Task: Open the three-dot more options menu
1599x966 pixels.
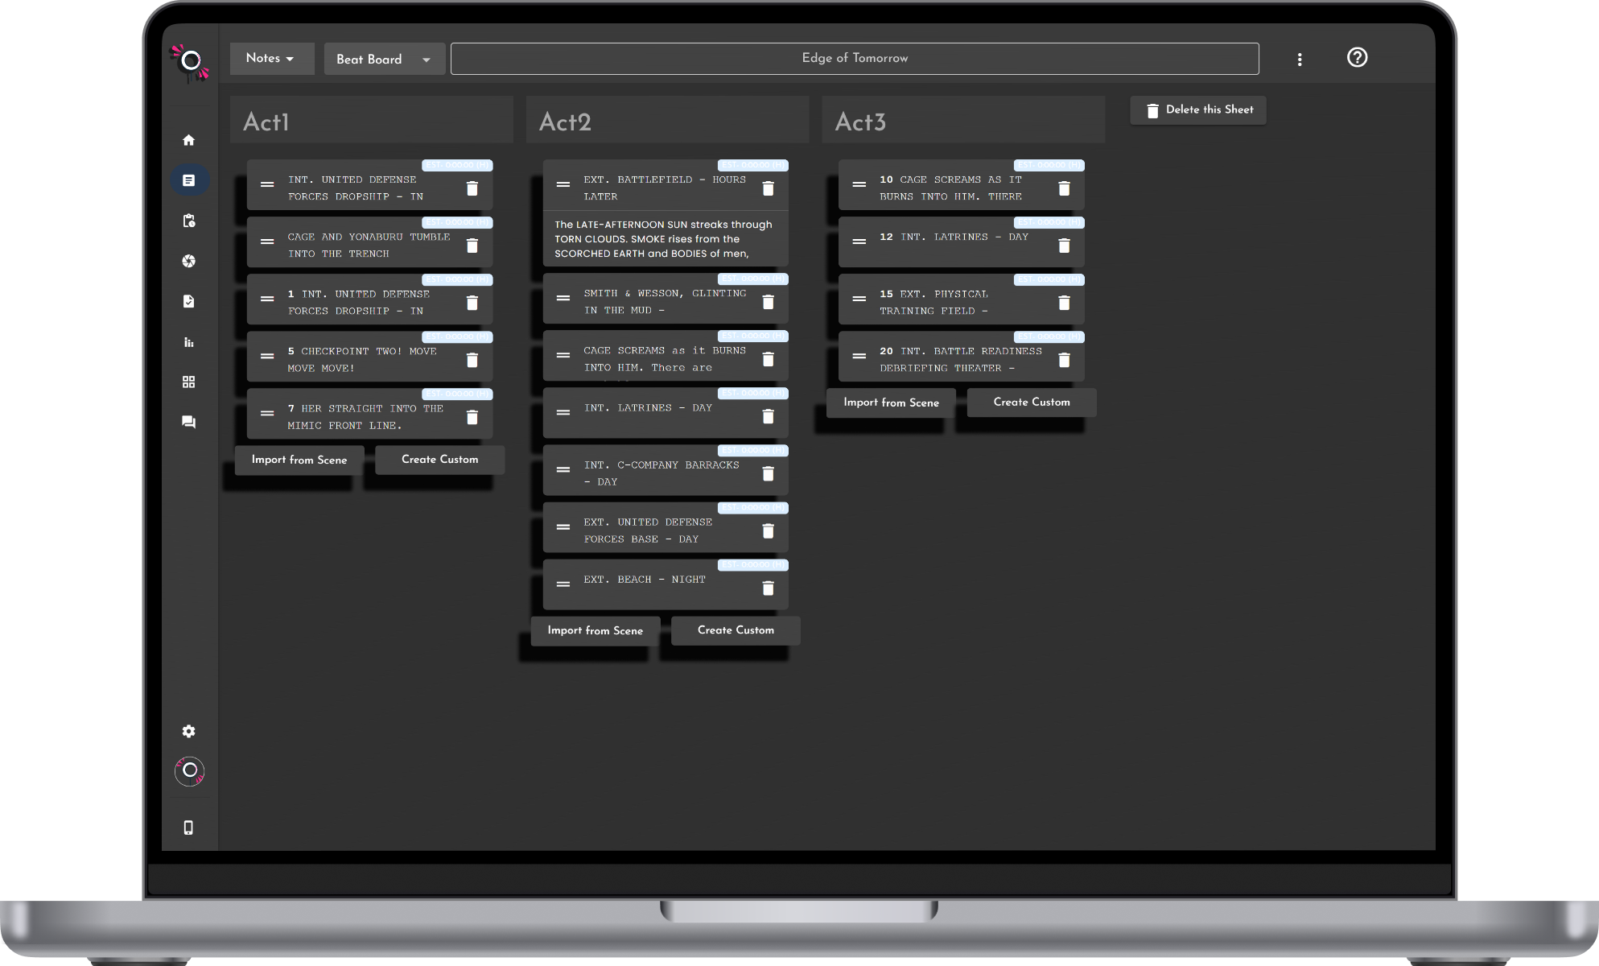Action: coord(1299,59)
